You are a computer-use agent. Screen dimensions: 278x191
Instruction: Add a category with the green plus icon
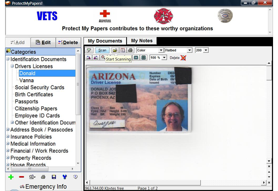(11, 177)
